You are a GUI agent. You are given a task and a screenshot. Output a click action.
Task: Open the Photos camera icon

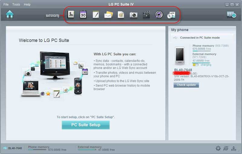133,15
